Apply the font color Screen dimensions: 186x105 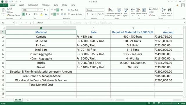coord(46,14)
